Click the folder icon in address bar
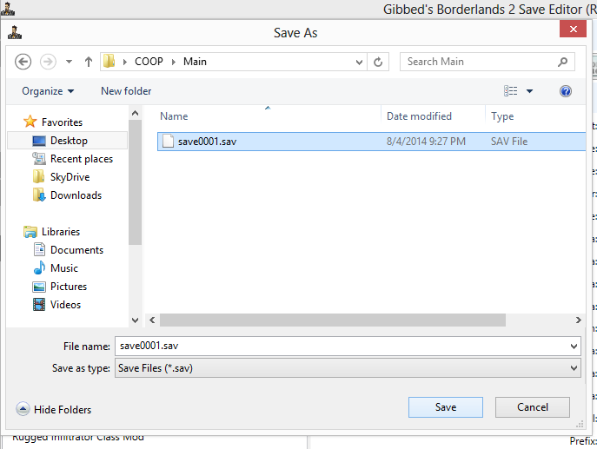This screenshot has height=449, width=597. click(x=109, y=62)
